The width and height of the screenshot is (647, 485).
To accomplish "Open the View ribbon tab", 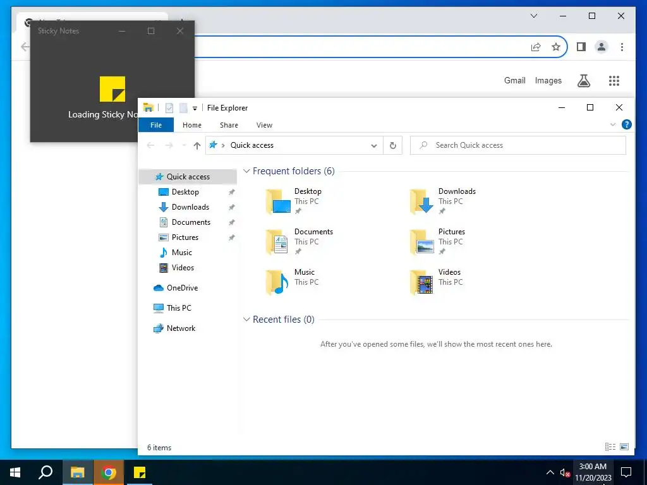I will click(x=264, y=125).
